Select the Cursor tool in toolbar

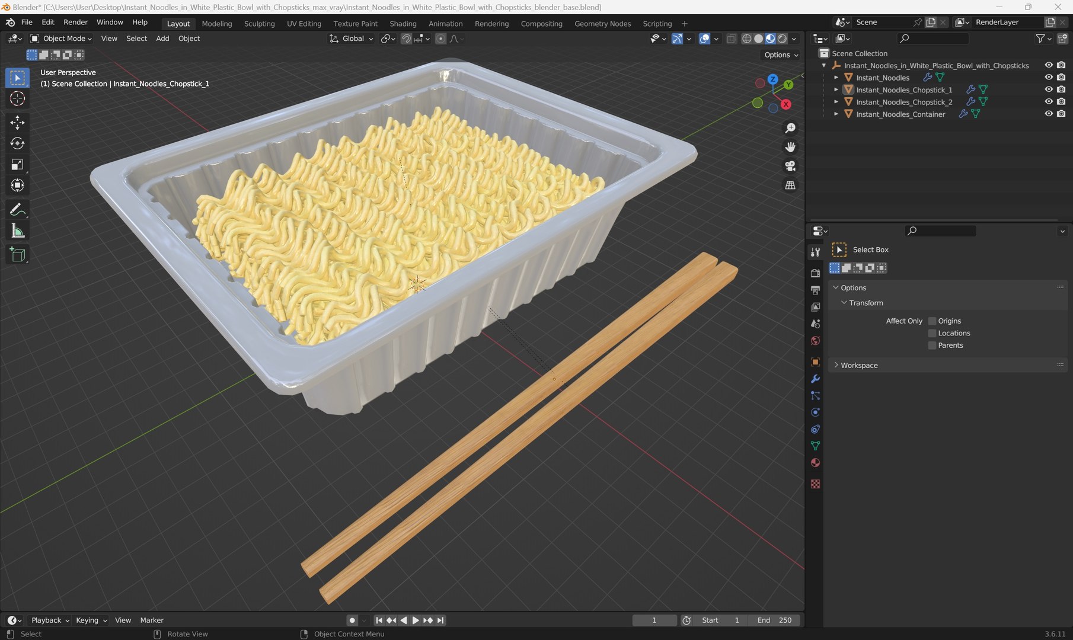coord(17,98)
